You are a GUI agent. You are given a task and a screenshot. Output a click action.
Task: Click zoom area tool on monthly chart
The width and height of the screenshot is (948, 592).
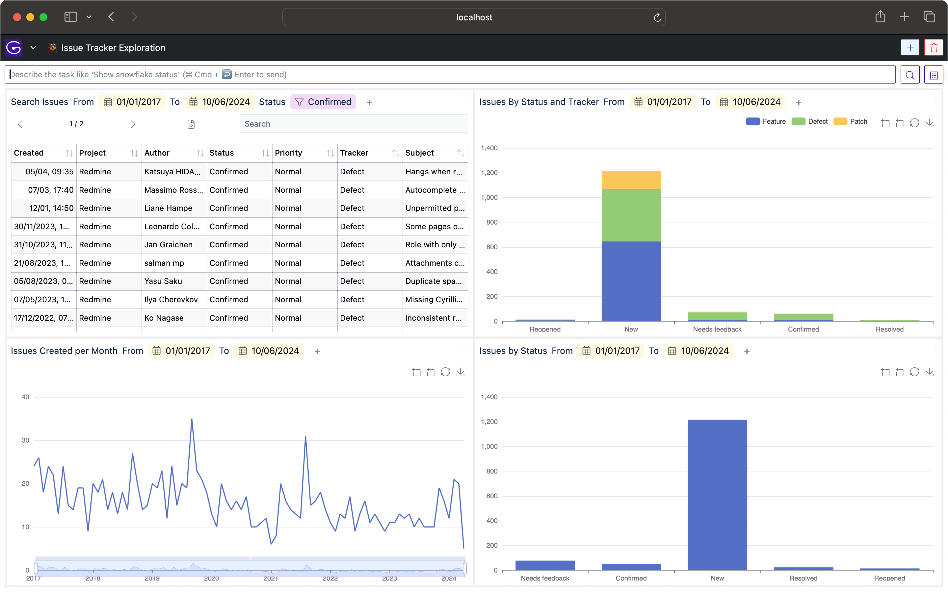pyautogui.click(x=416, y=372)
